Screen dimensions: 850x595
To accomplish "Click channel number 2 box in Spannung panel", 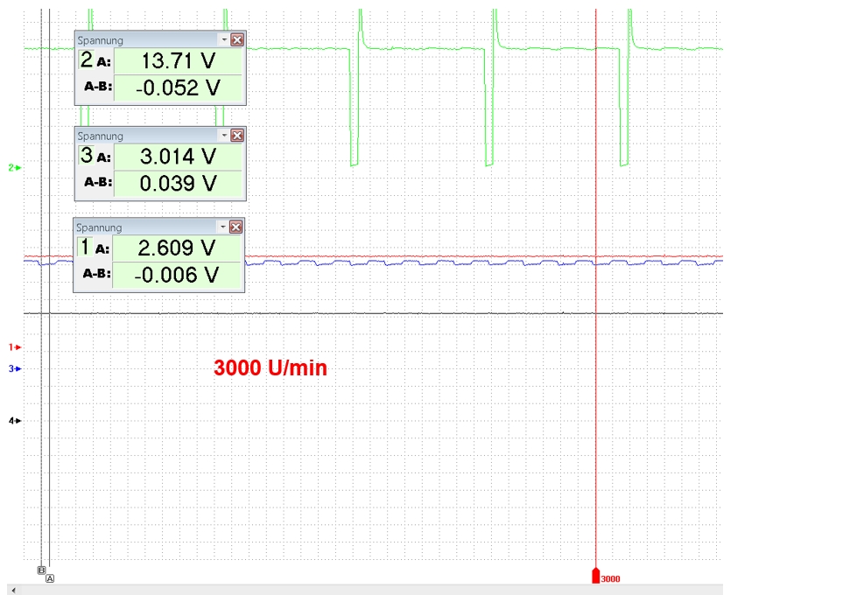I will (86, 59).
